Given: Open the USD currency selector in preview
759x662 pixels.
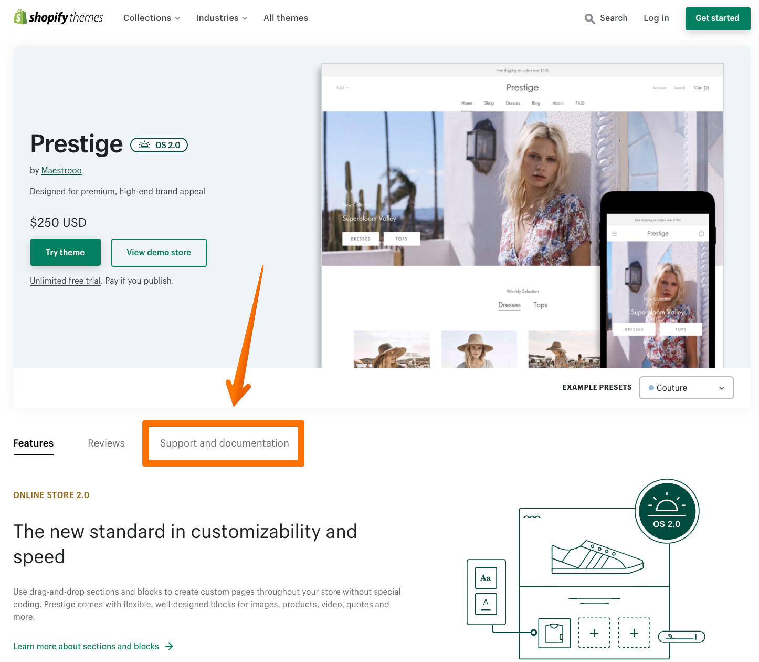Looking at the screenshot, I should (342, 88).
